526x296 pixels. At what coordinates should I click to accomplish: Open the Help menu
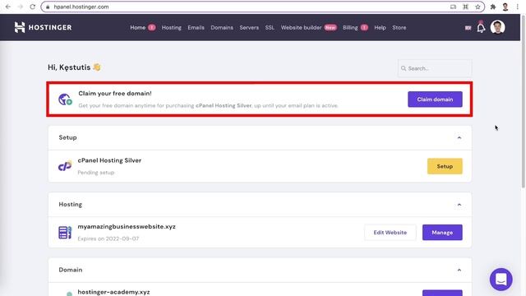(x=380, y=27)
